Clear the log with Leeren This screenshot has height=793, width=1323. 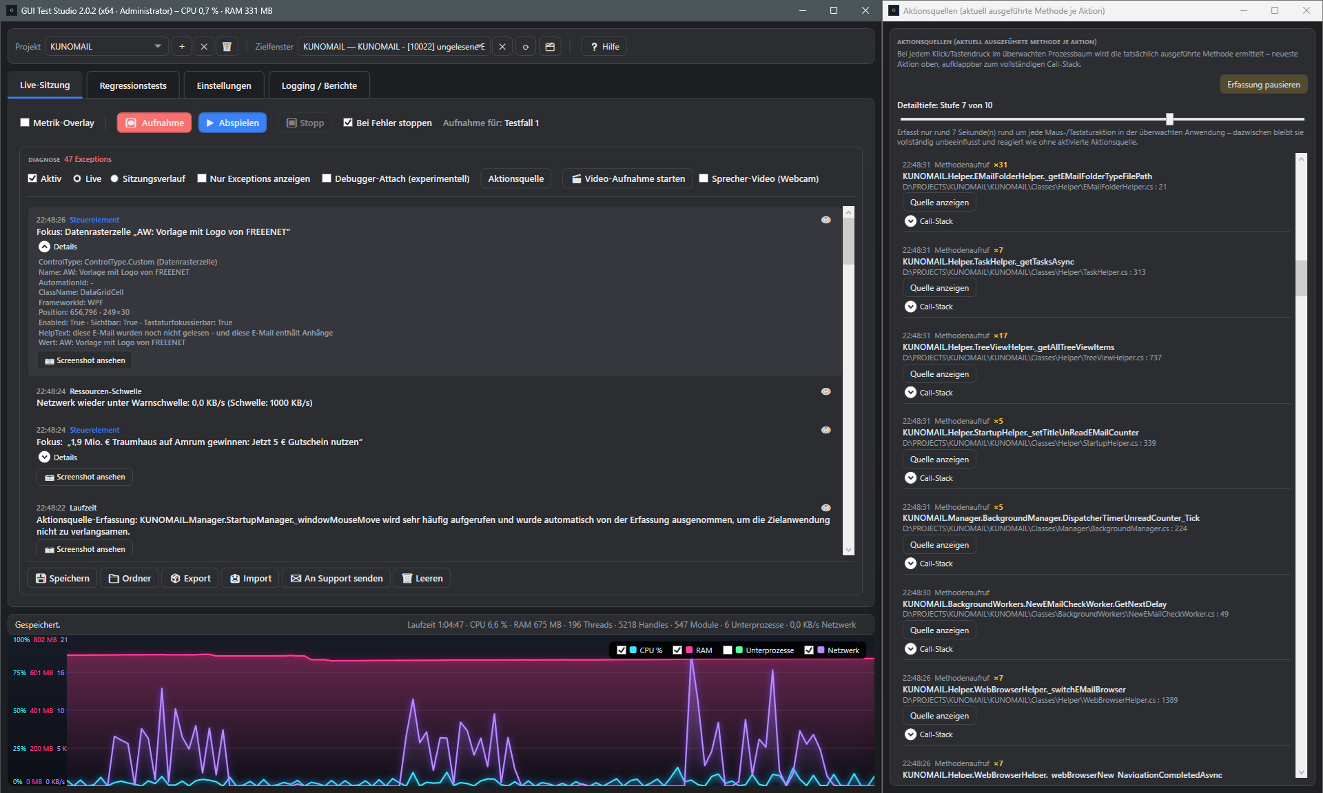coord(422,578)
